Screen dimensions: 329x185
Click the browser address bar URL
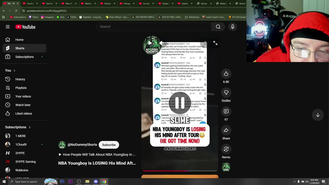[x=47, y=11]
